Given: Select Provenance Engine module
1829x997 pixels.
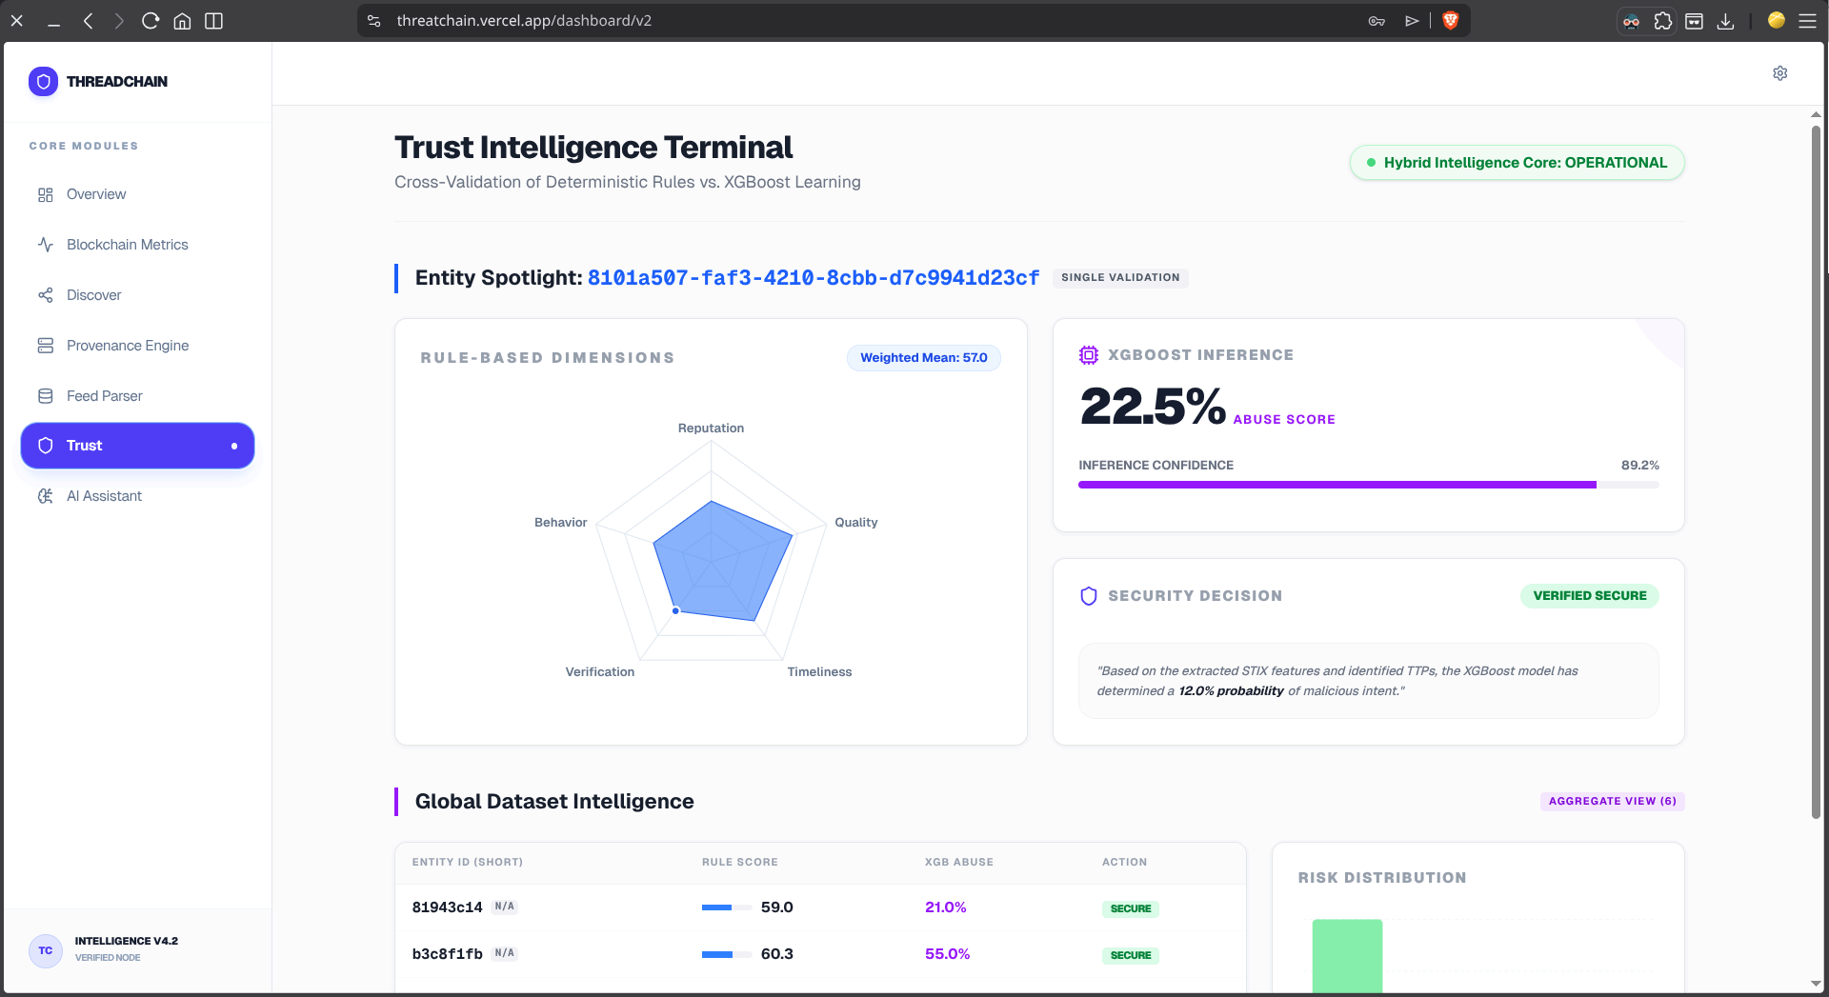Looking at the screenshot, I should click(138, 346).
